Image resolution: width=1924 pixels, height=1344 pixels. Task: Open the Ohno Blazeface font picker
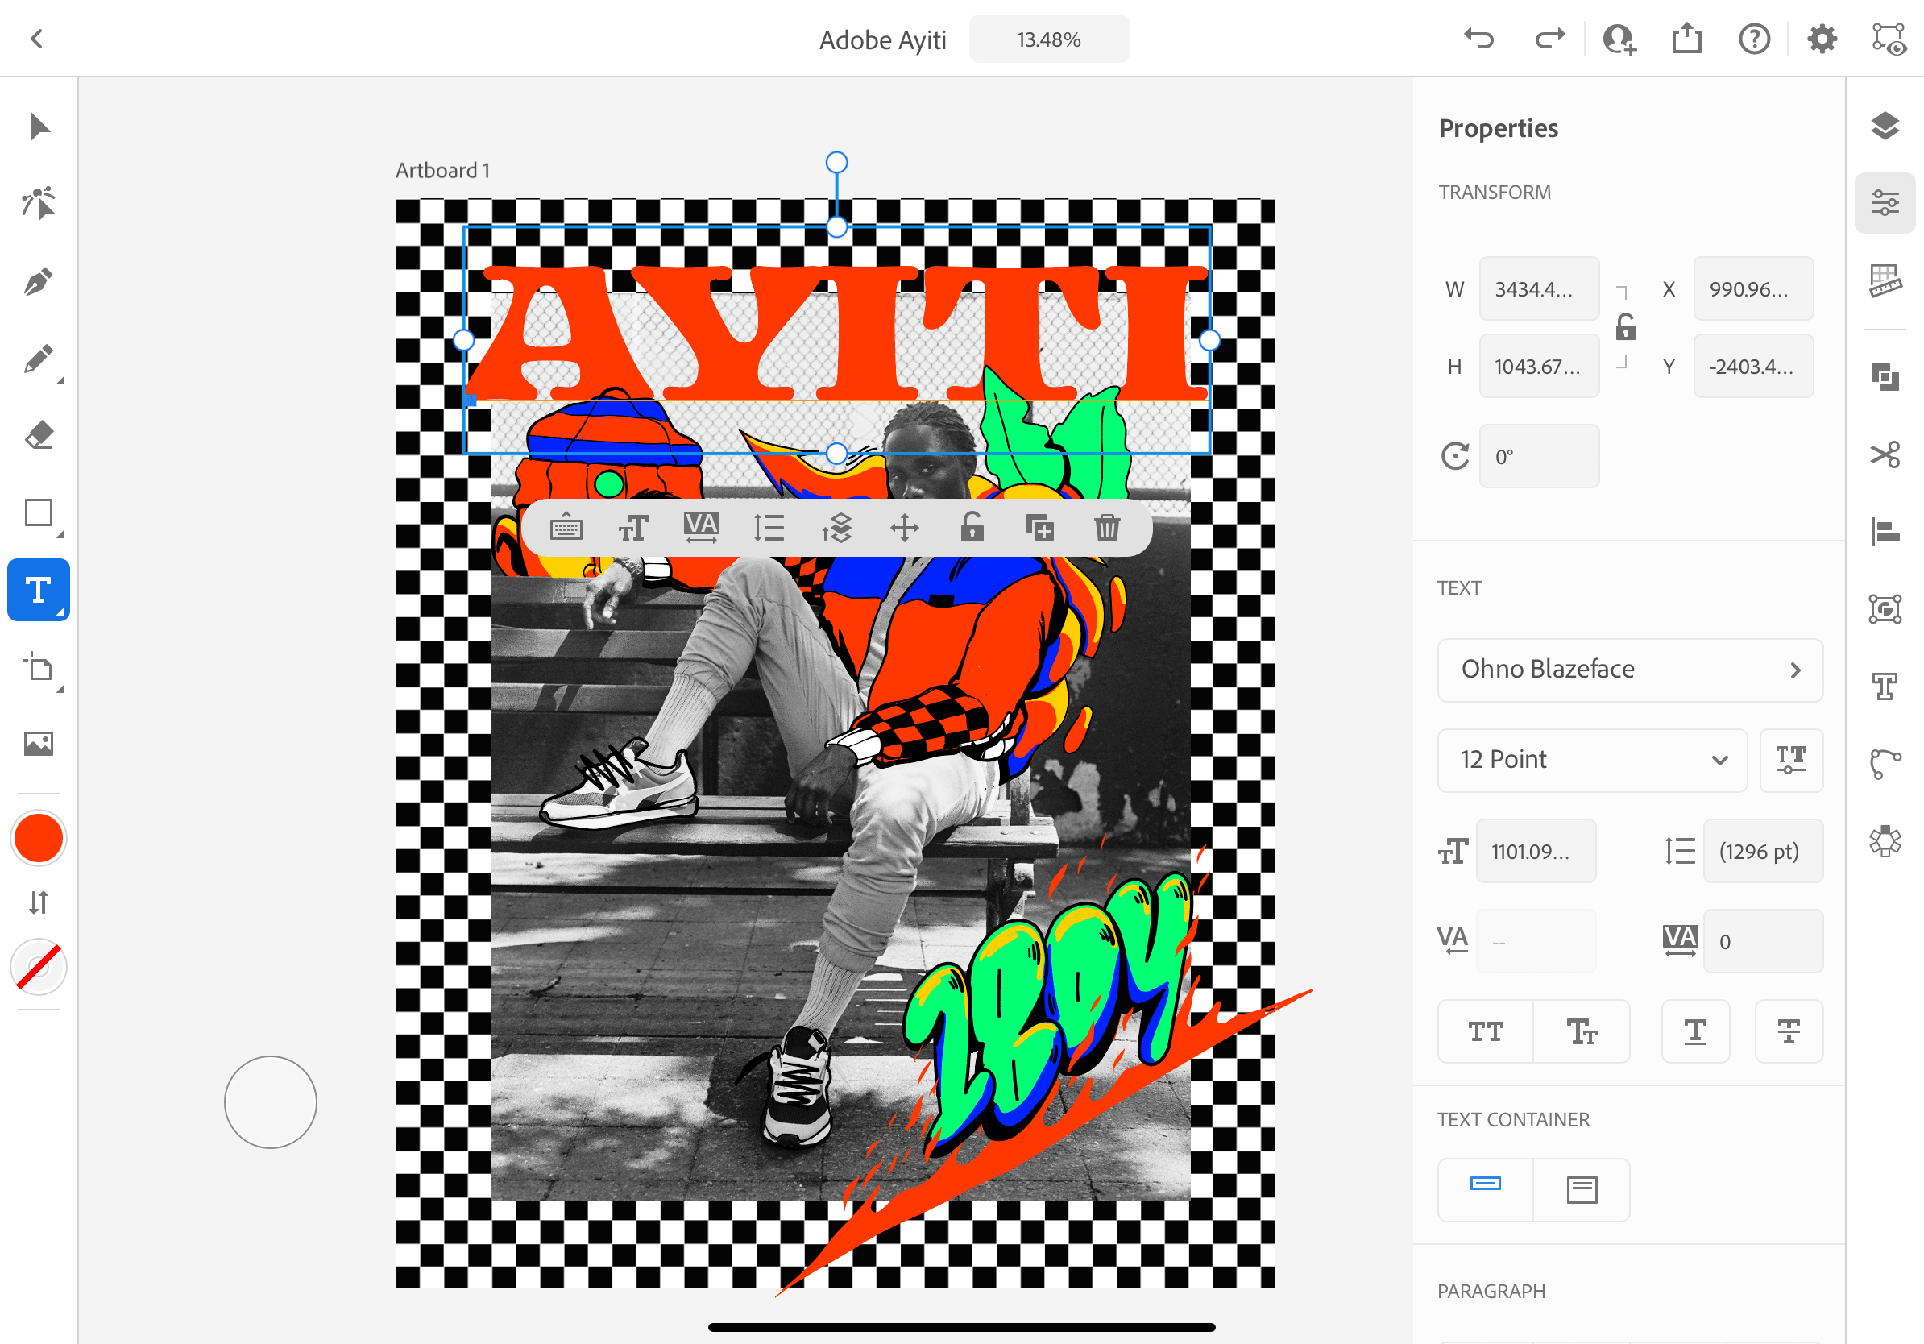click(x=1629, y=670)
